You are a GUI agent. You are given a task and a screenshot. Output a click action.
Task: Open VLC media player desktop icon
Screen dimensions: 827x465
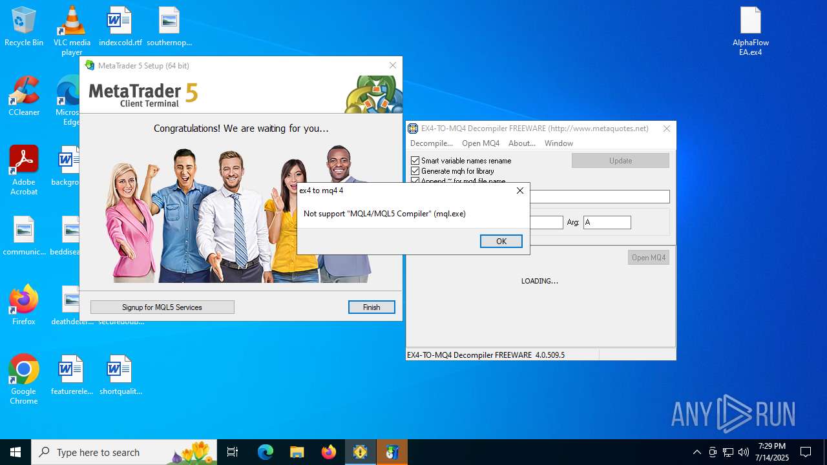point(72,30)
